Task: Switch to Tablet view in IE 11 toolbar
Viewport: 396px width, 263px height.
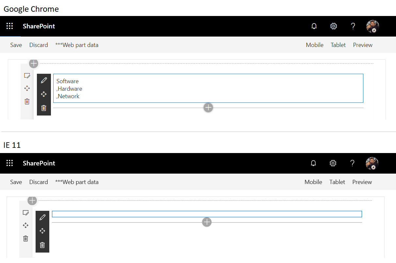Action: (x=337, y=182)
